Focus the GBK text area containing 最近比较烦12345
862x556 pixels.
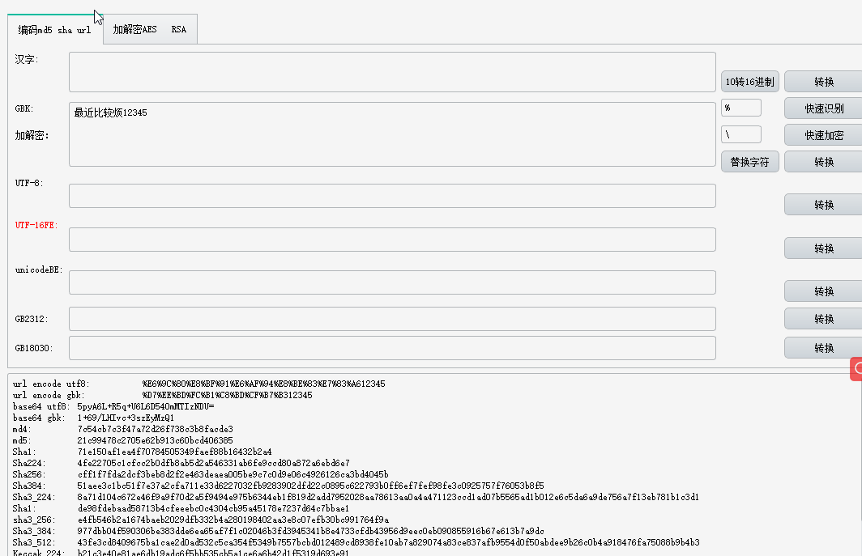pos(392,134)
